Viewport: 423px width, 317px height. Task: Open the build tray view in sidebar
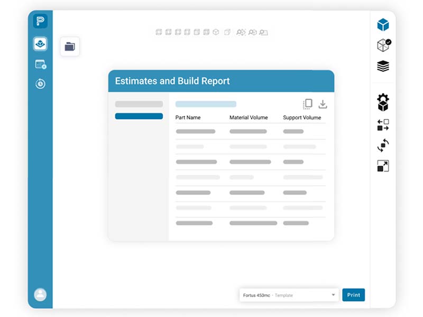click(40, 44)
